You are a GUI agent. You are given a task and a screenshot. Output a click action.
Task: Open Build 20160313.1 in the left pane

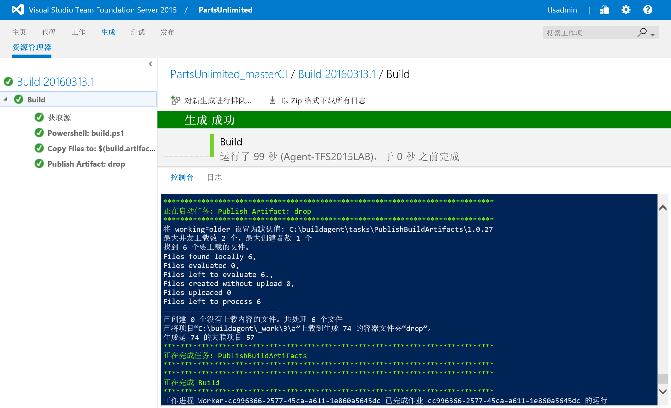click(x=56, y=82)
